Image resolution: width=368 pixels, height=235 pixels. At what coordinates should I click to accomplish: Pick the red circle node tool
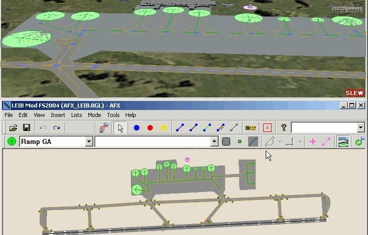coord(149,128)
